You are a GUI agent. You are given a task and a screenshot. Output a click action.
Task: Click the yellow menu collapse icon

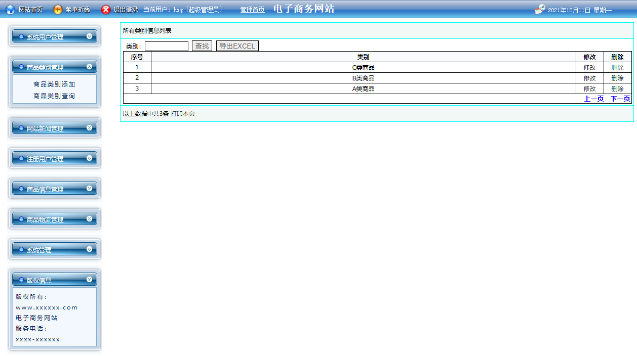pyautogui.click(x=58, y=10)
